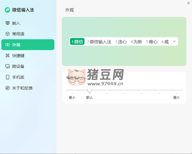Image resolution: width=192 pixels, height=154 pixels.
Task: Open the 输入 settings page
Action: click(28, 23)
